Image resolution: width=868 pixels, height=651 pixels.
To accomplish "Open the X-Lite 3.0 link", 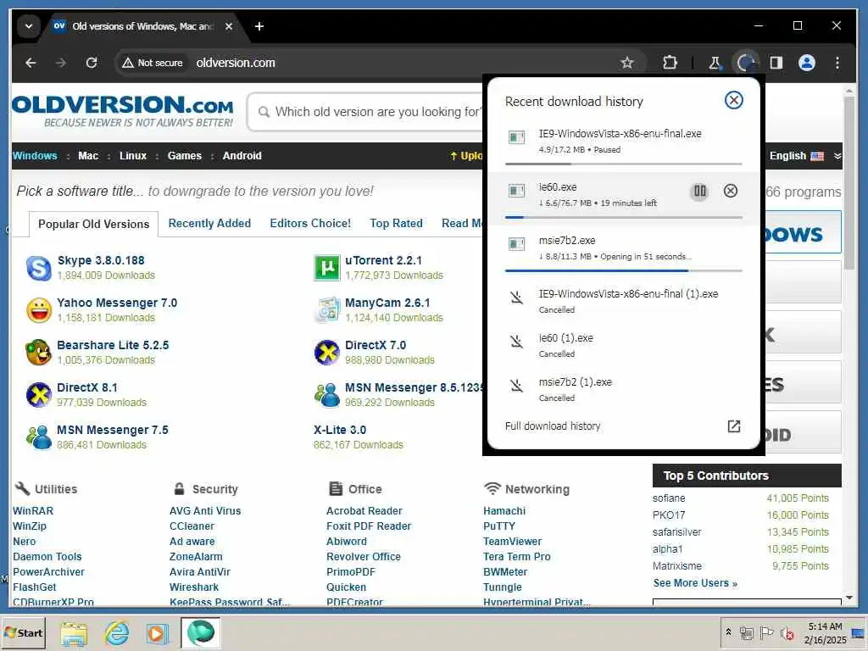I will pyautogui.click(x=339, y=430).
